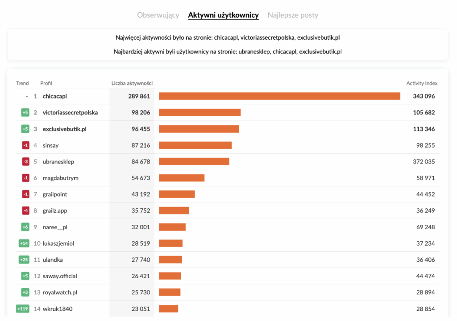This screenshot has width=457, height=321.
Task: Sort by the Activity Index column header
Action: (x=422, y=83)
